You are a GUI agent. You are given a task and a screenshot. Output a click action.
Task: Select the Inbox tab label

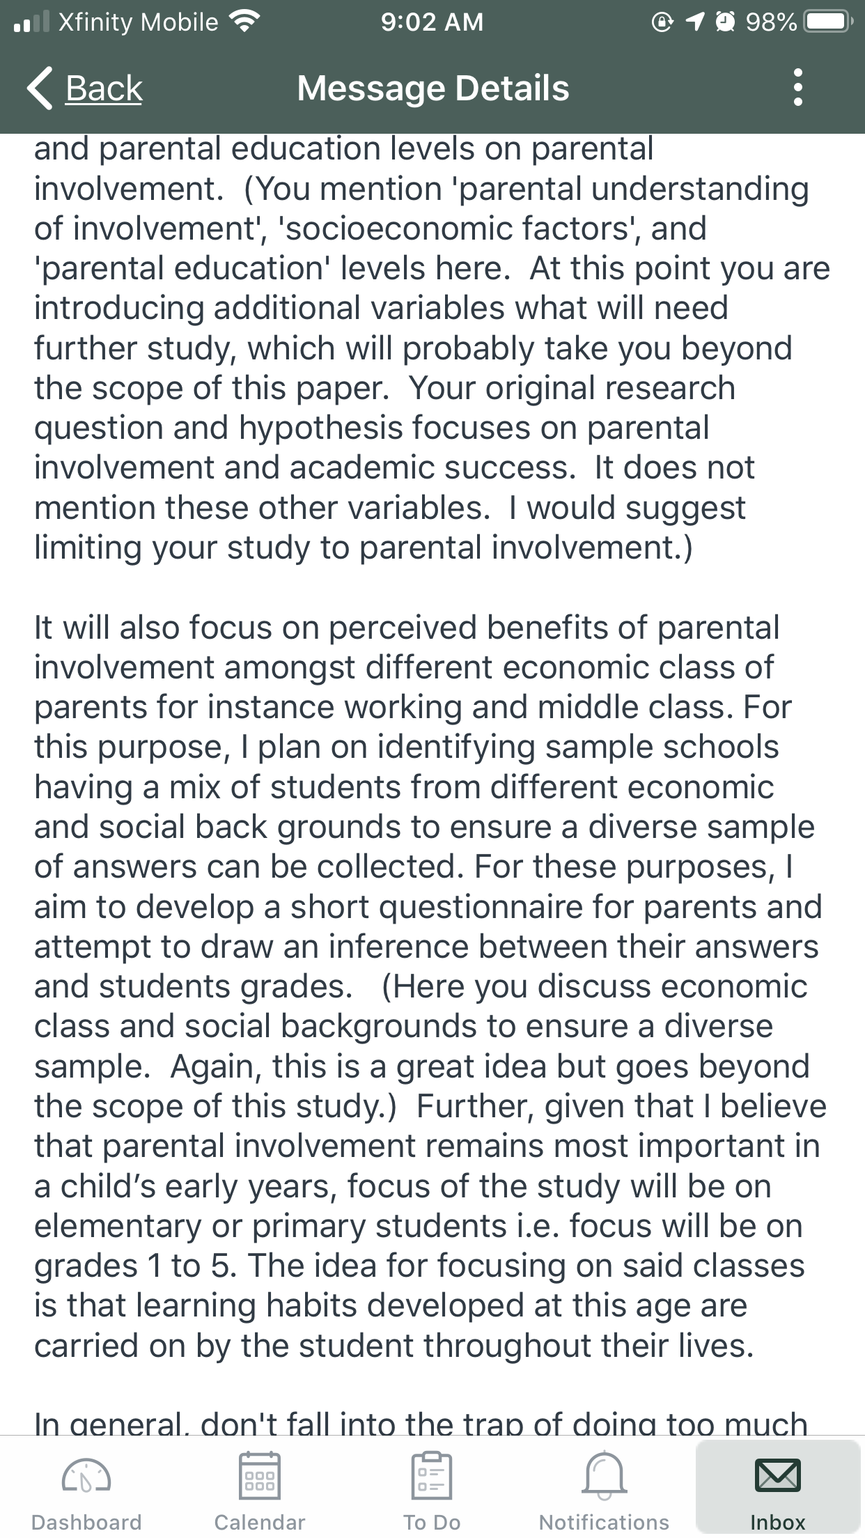[777, 1523]
